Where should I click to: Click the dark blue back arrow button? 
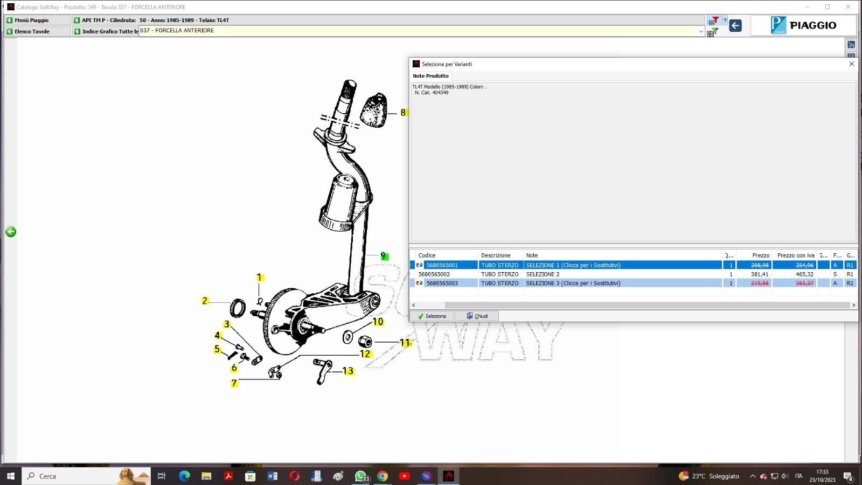pyautogui.click(x=735, y=25)
